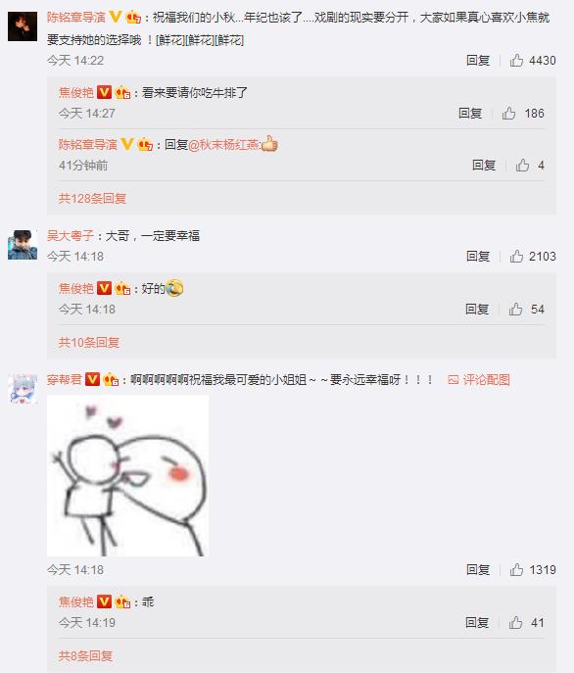
Task: Reply to 吴大粤子's comment
Action: [x=478, y=257]
